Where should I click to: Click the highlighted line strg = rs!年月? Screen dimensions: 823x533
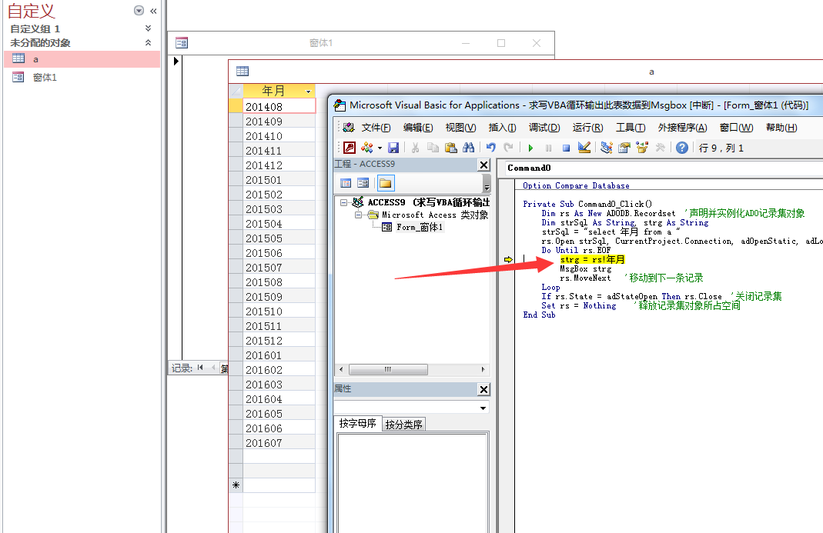[x=591, y=260]
